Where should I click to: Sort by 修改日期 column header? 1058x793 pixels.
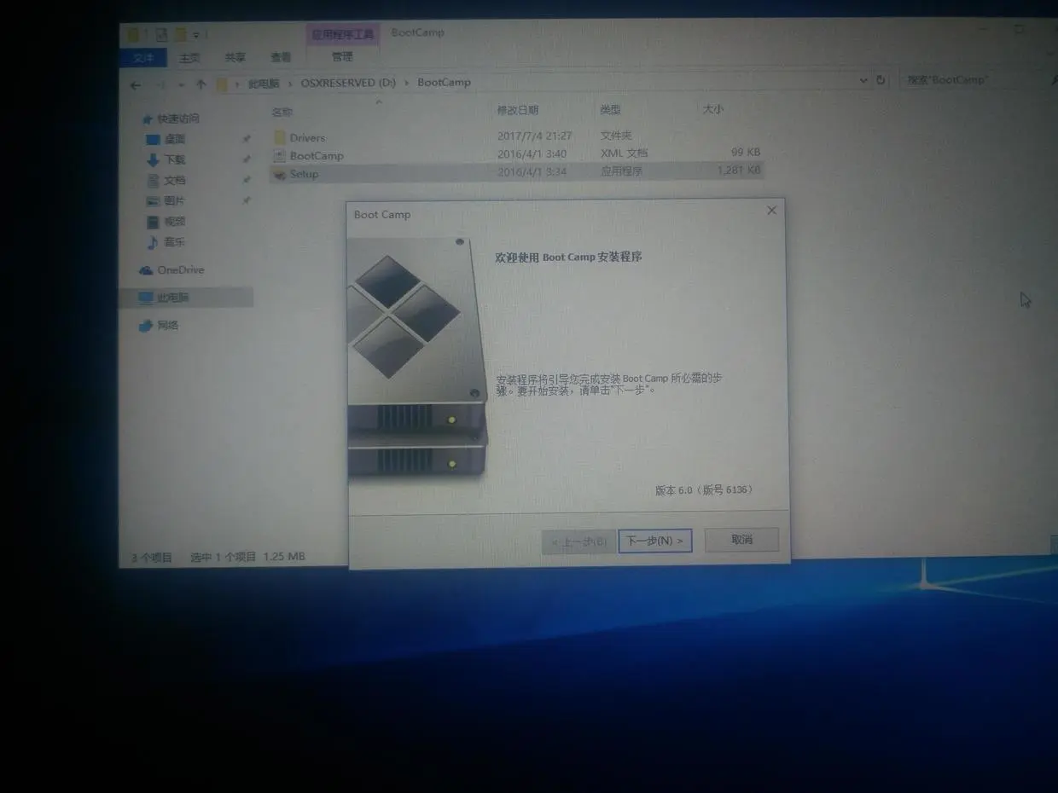(518, 110)
